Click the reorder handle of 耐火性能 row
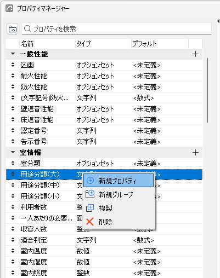Screen dimensions: 220x278 click(x=13, y=76)
